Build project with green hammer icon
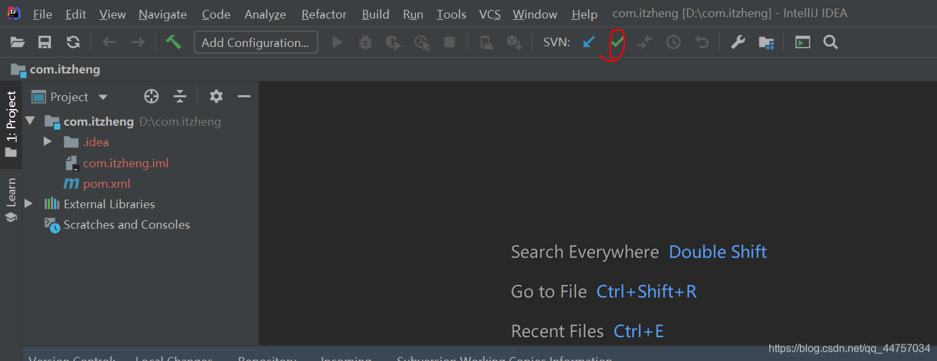The image size is (937, 361). [x=174, y=42]
